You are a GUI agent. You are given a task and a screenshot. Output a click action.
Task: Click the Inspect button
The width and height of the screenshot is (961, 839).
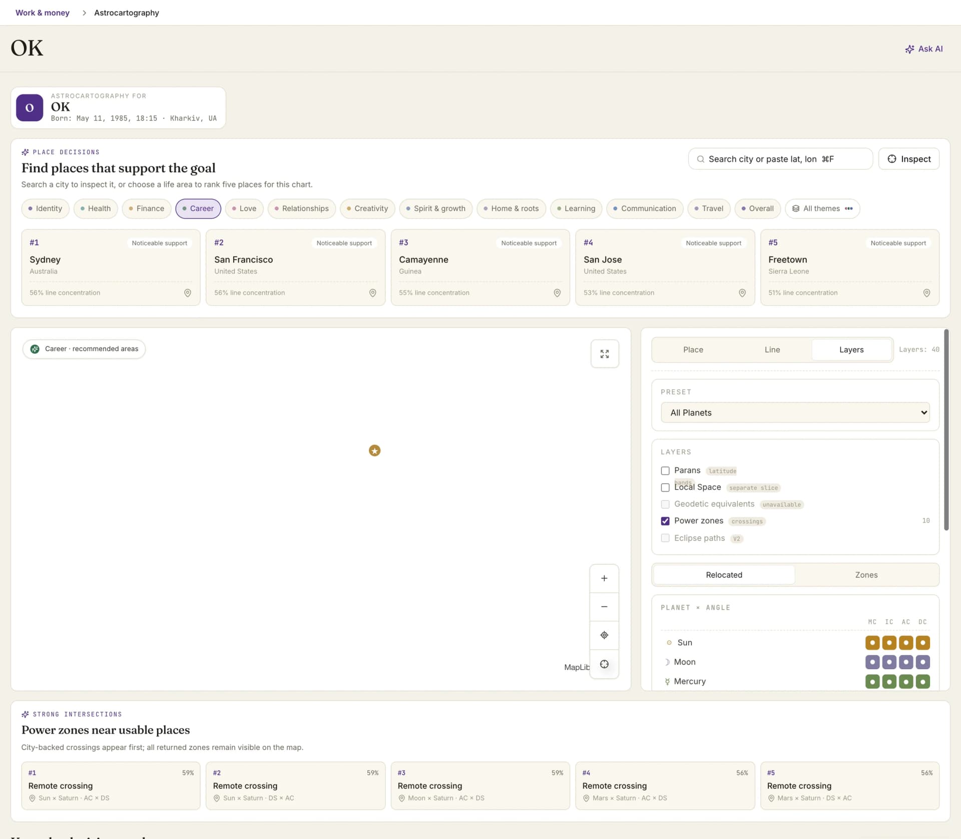(x=908, y=159)
